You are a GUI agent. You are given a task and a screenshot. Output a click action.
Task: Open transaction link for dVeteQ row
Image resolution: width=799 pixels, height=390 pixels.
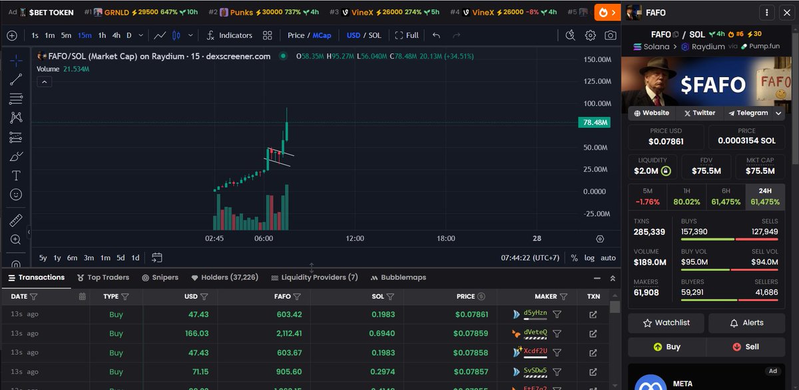[593, 333]
